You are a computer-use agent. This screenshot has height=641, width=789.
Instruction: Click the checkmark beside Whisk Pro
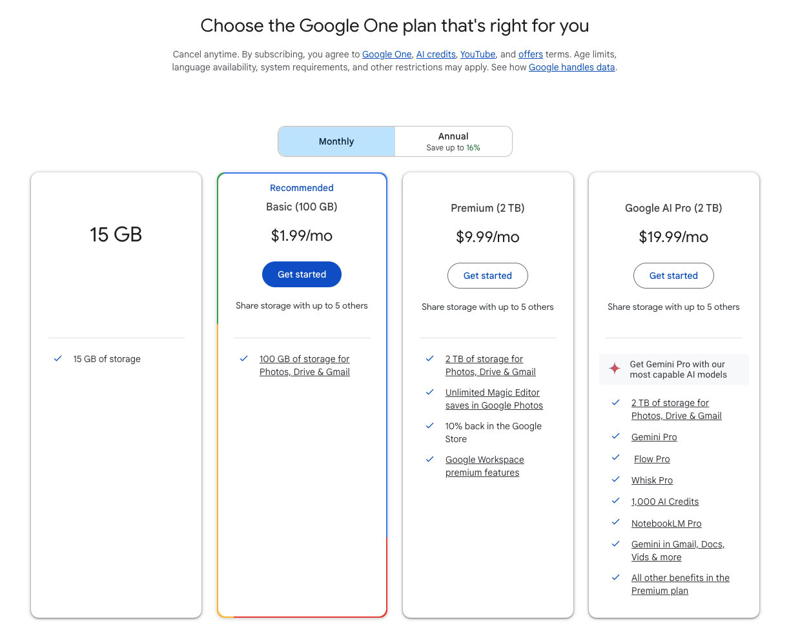coord(615,479)
